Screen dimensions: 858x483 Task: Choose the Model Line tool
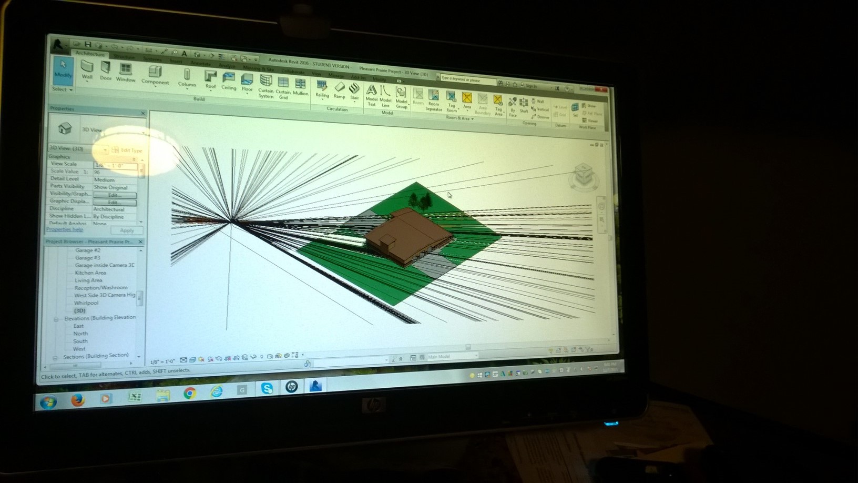(x=385, y=96)
